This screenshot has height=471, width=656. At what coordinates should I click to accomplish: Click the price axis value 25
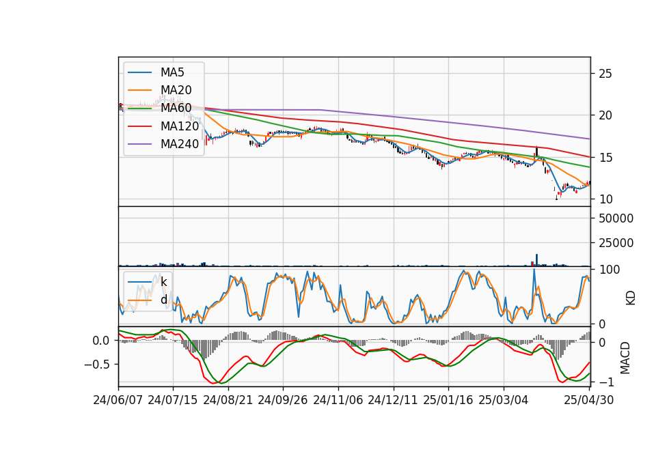click(x=605, y=74)
